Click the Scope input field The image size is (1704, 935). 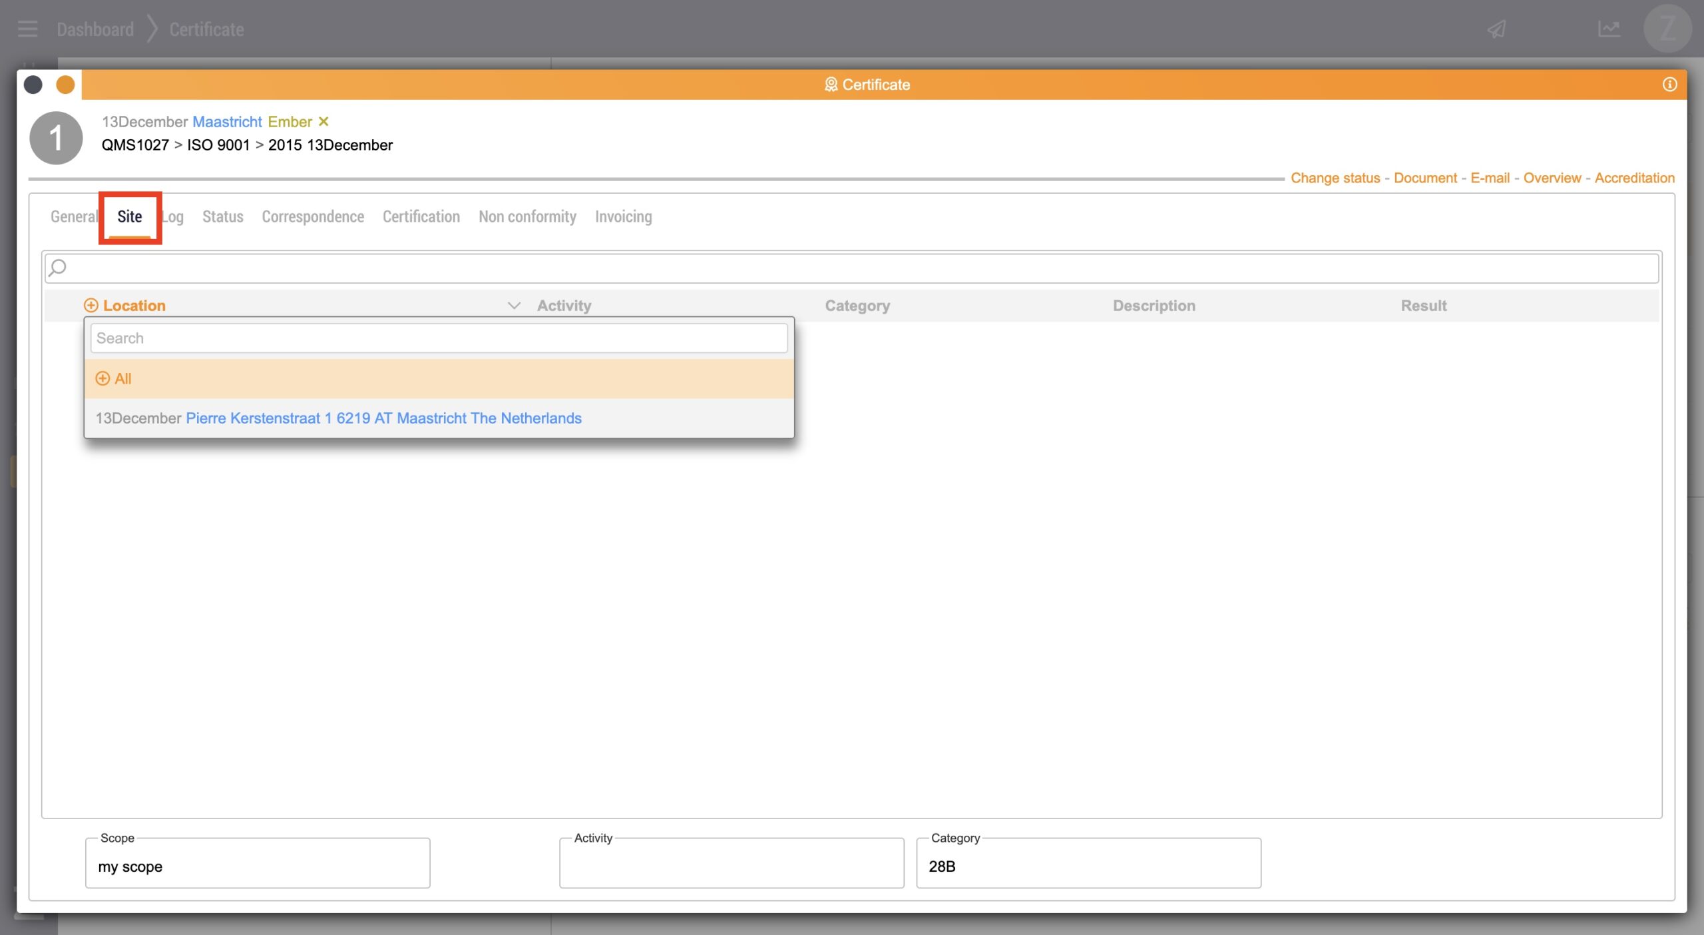258,866
